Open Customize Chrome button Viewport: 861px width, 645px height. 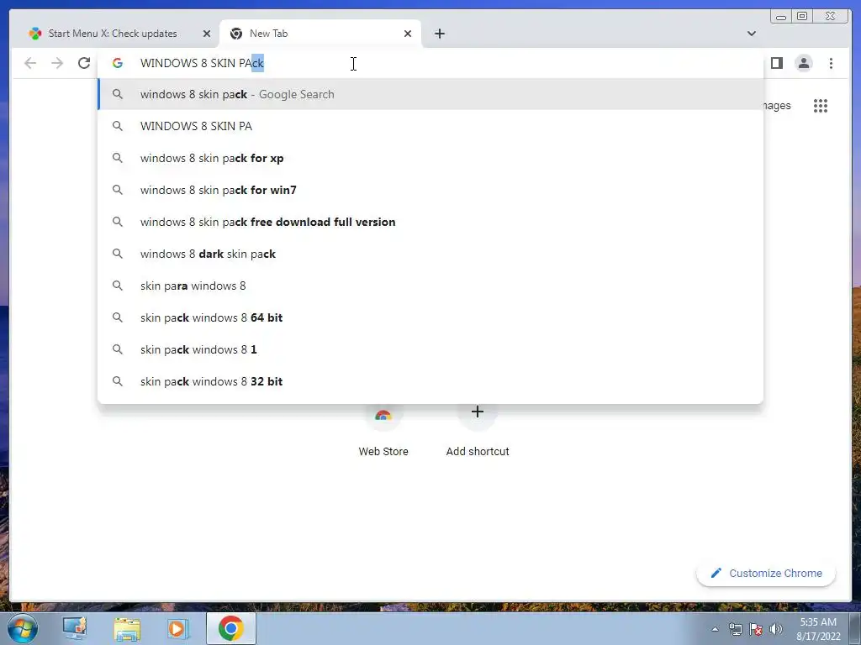[x=766, y=573]
